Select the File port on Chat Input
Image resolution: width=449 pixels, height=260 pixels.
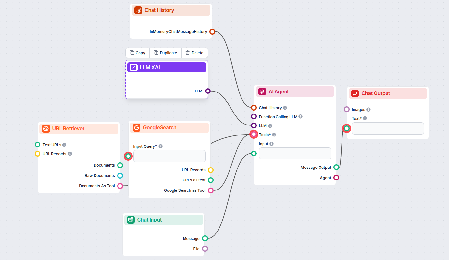[x=205, y=249]
